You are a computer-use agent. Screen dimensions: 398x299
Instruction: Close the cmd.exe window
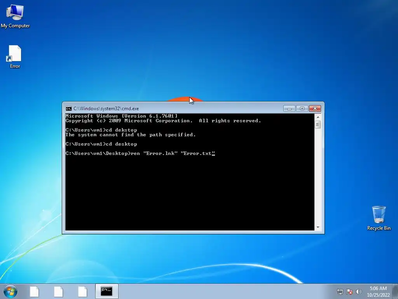pos(315,109)
